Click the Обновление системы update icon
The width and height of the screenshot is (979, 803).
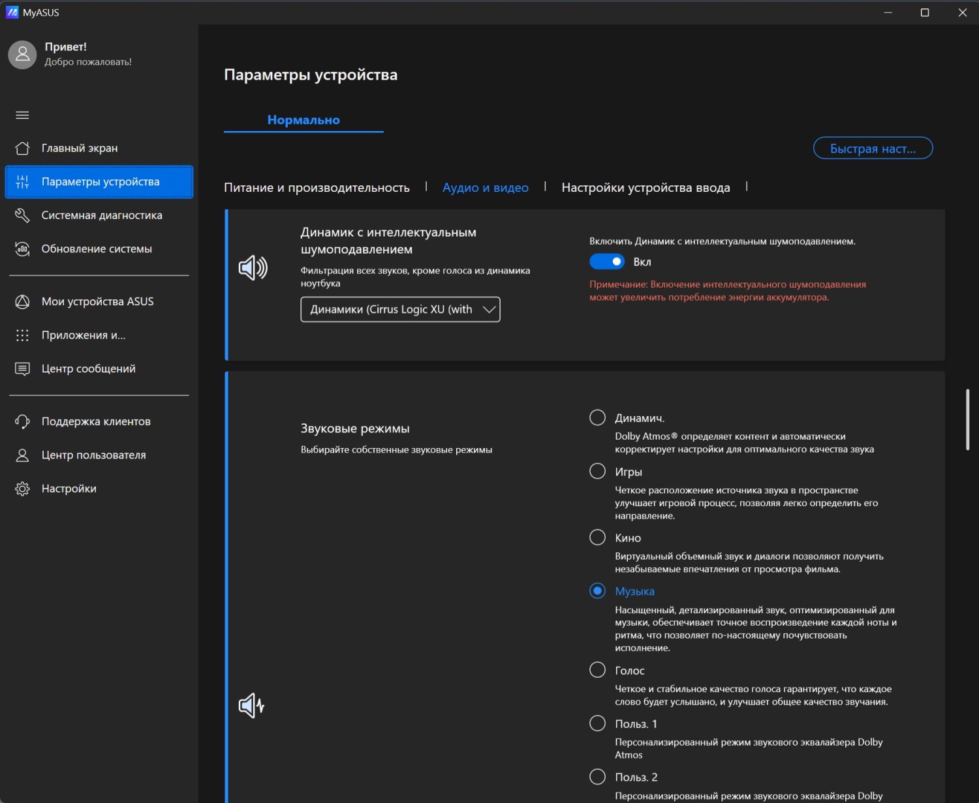(22, 249)
